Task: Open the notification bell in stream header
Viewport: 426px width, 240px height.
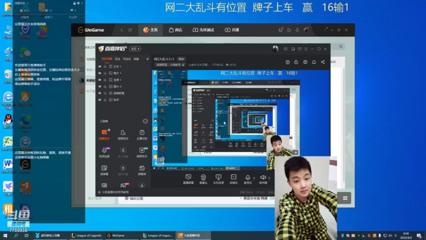Action: [x=314, y=62]
